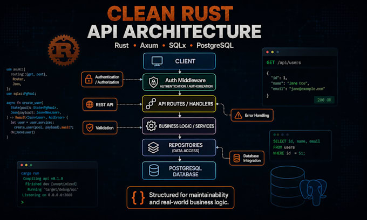
Task: Click the API ARCHITECTURE heading
Action: 174,31
